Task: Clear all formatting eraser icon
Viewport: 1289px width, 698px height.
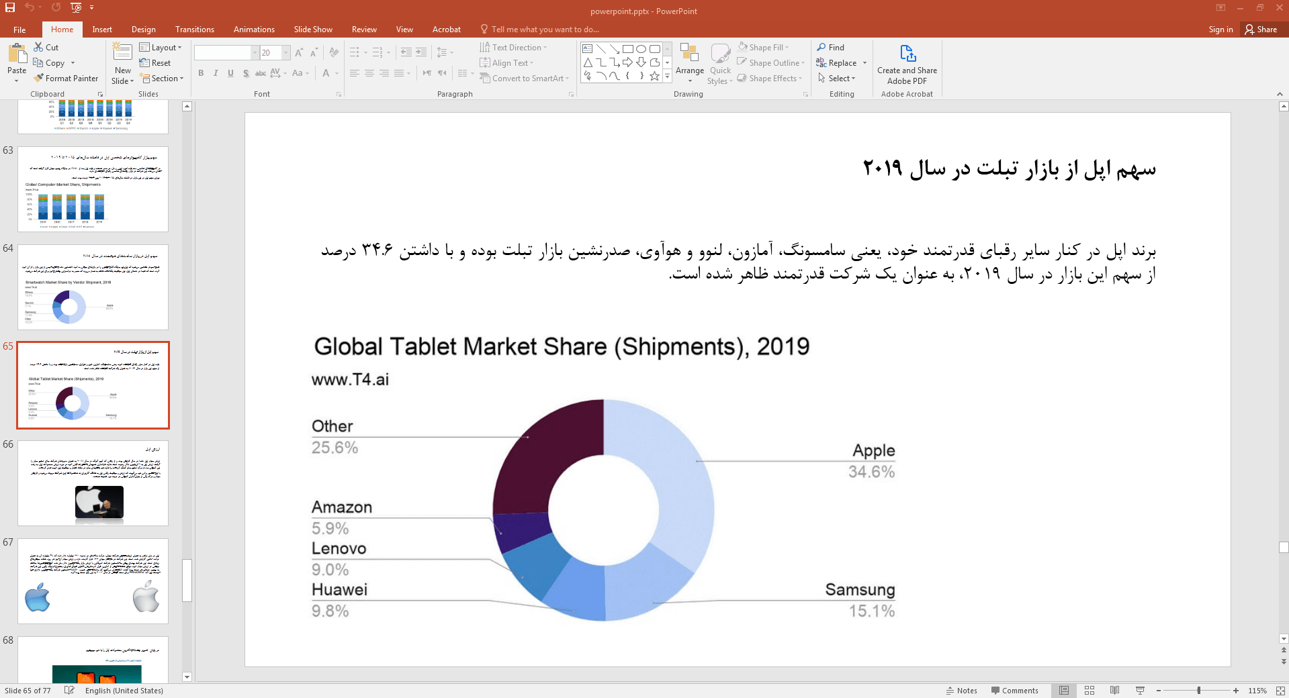Action: [334, 52]
